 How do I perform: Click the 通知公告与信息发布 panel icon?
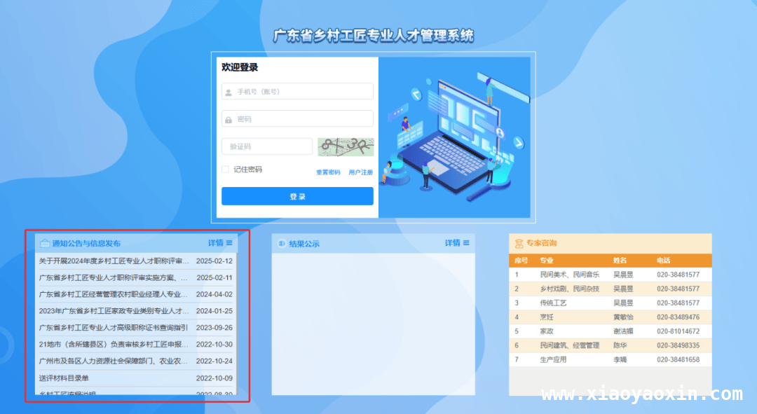point(45,243)
